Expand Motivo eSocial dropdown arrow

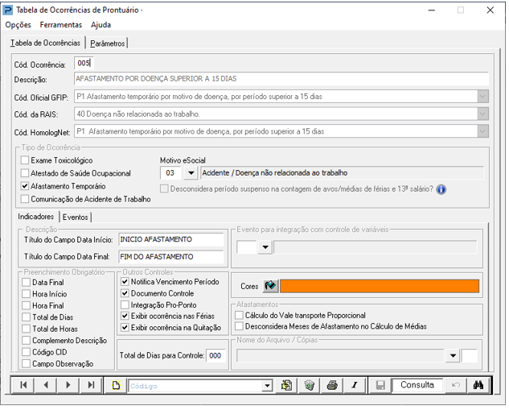pyautogui.click(x=191, y=173)
